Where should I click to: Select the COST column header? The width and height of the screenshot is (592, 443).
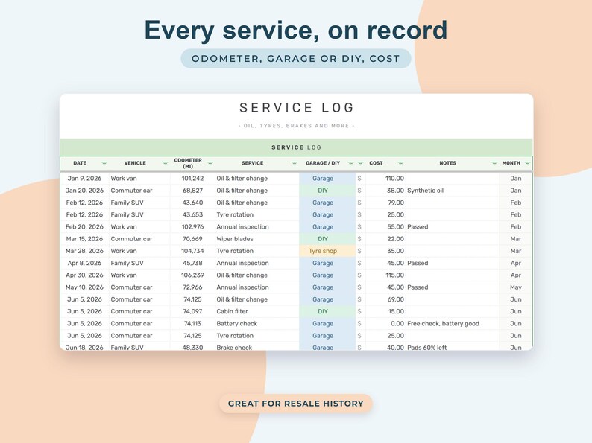click(x=376, y=163)
